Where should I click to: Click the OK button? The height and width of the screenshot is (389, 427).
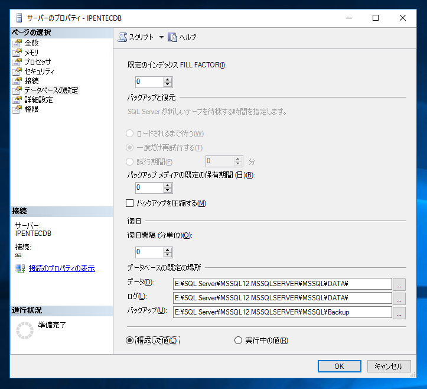pyautogui.click(x=340, y=366)
